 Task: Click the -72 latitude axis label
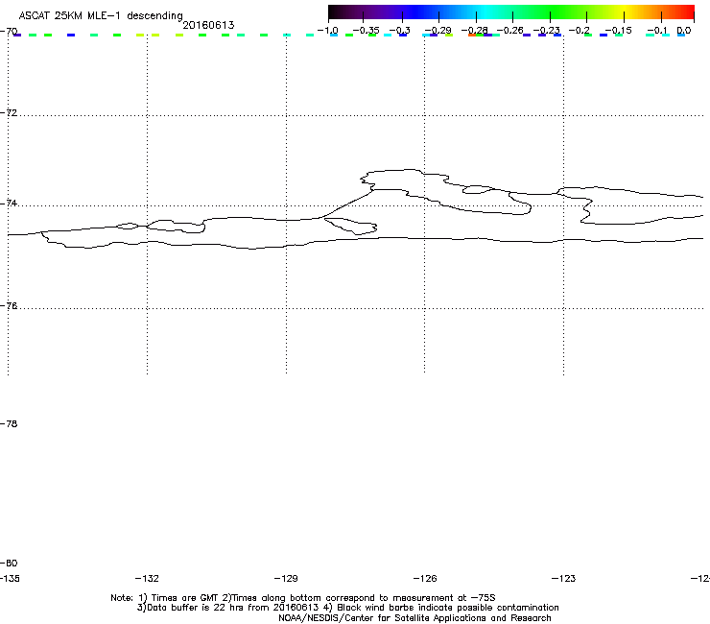(9, 112)
